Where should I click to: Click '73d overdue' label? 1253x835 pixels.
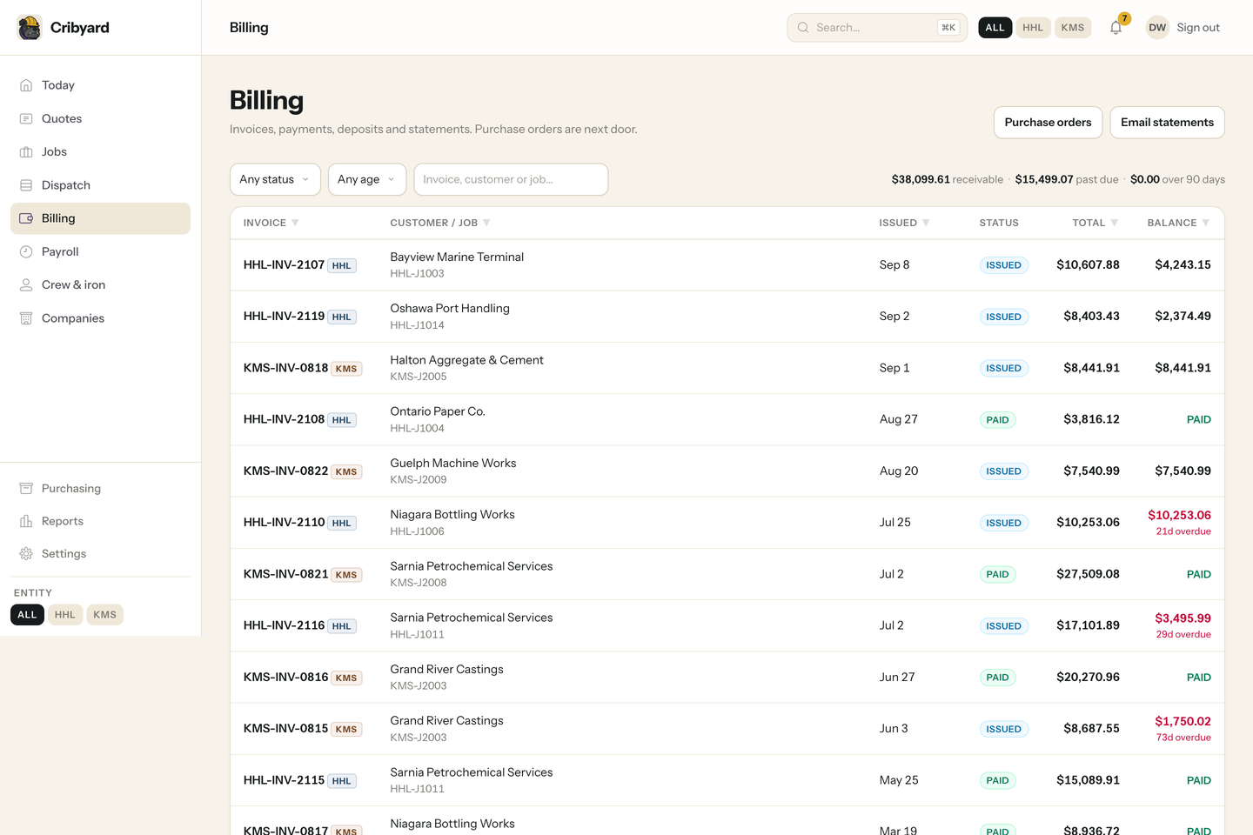(1183, 738)
